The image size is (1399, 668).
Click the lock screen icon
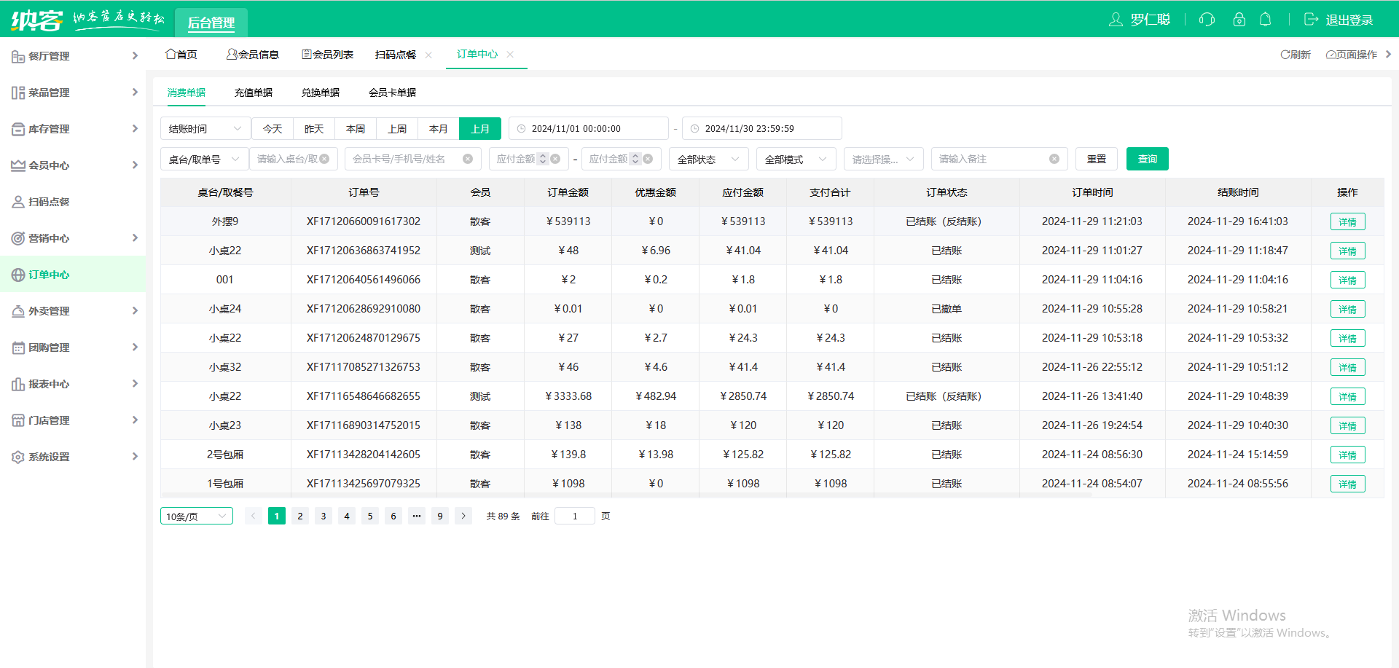point(1239,20)
